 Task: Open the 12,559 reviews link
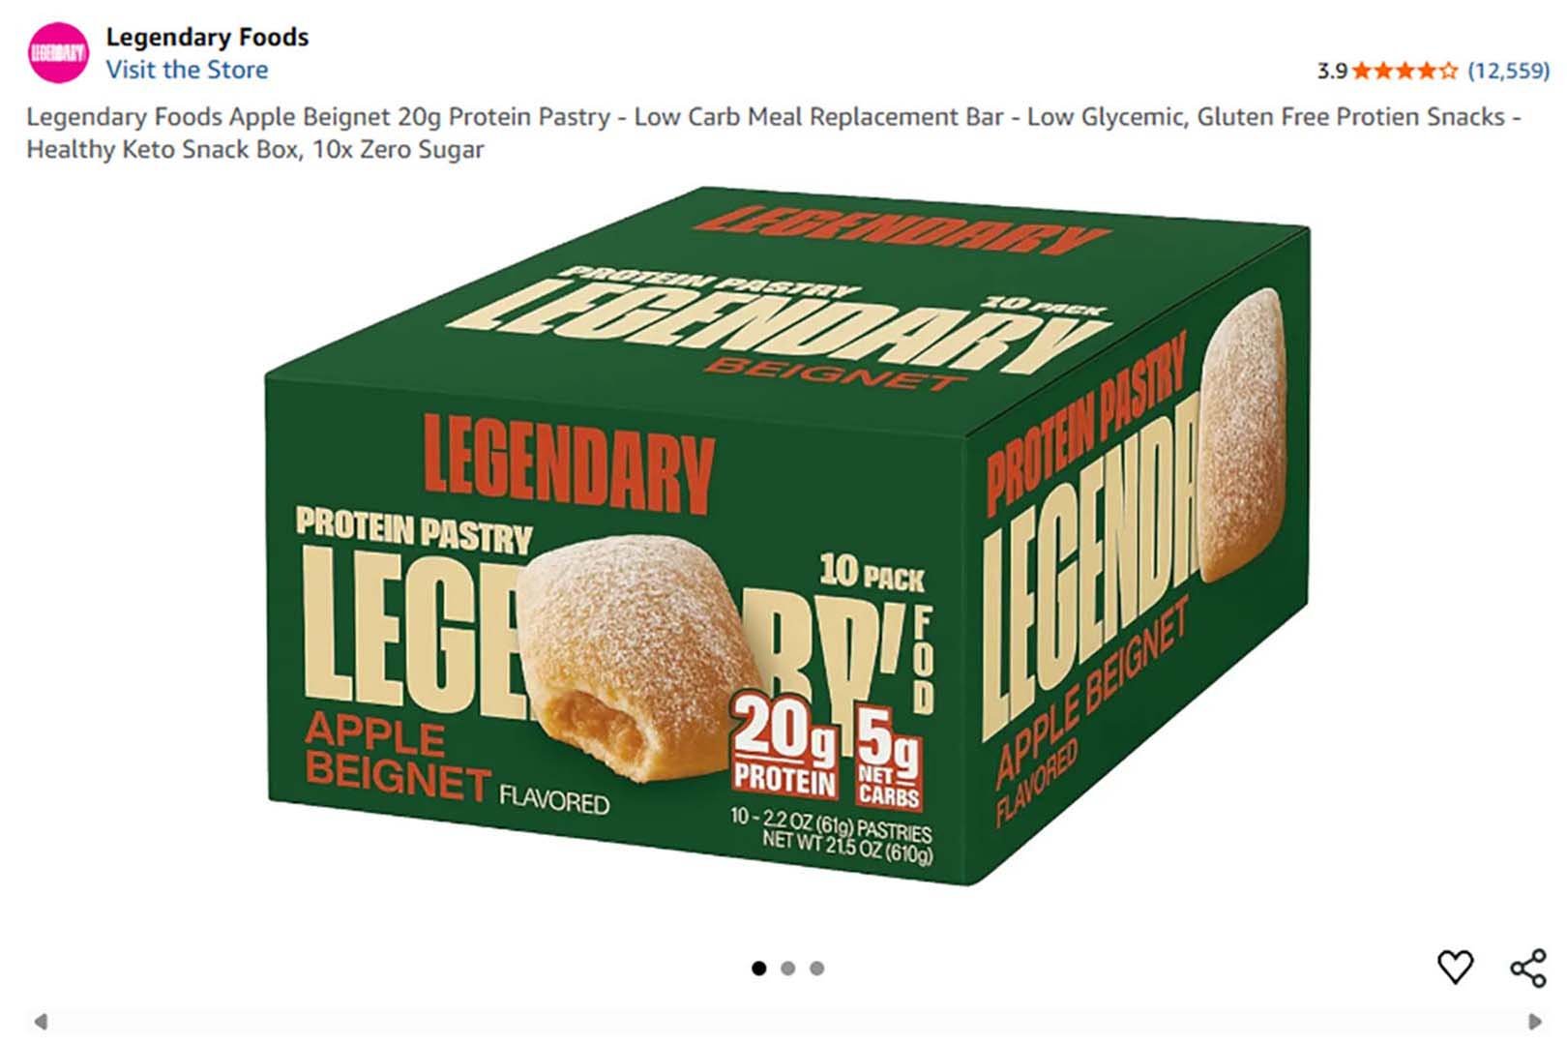point(1508,70)
